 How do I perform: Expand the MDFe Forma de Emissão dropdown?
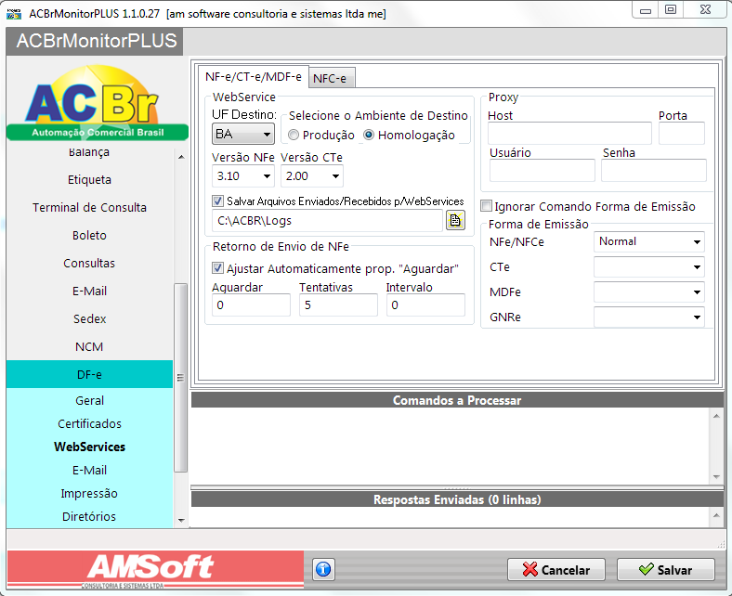(649, 292)
